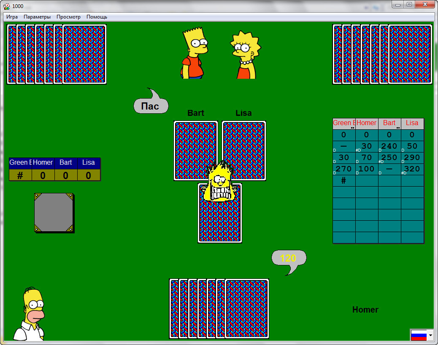Open the Игра menu
This screenshot has width=438, height=345.
click(x=12, y=17)
